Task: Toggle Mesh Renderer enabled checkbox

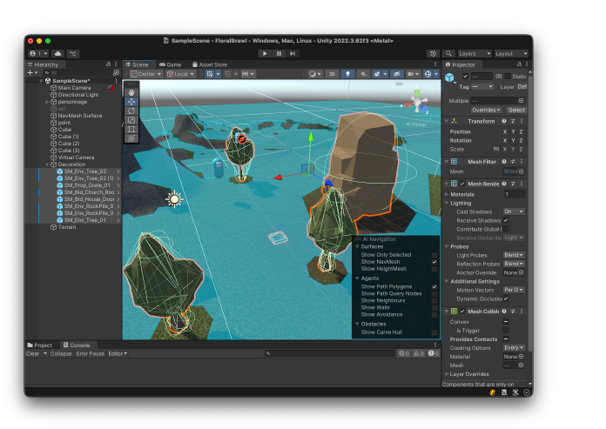Action: point(462,184)
